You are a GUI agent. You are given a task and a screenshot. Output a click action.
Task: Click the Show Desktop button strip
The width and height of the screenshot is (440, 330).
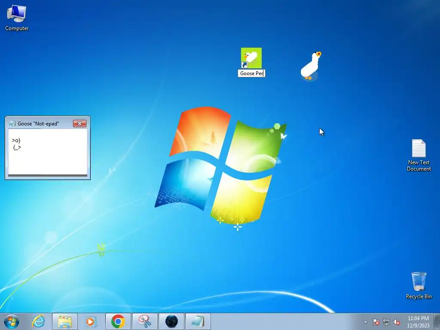[437, 321]
